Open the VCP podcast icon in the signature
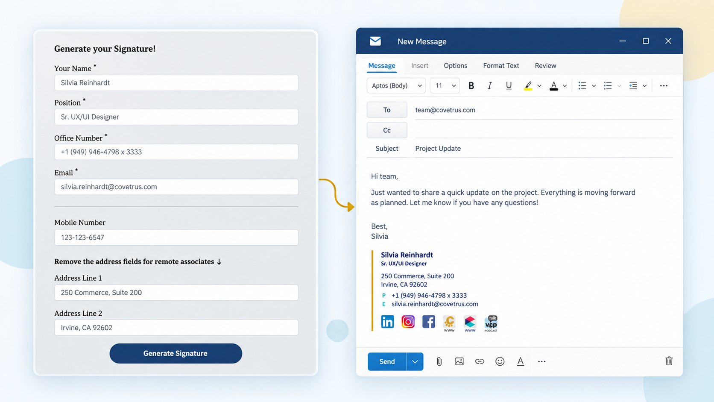 491,323
